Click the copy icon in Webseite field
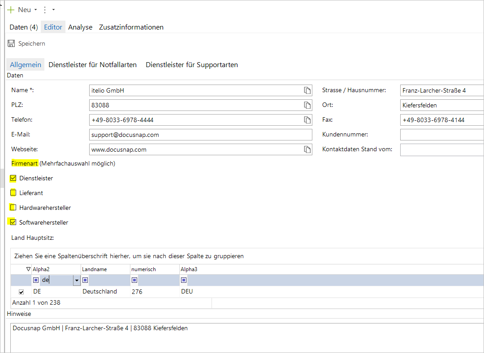Viewport: 484px width, 353px height. (x=307, y=149)
